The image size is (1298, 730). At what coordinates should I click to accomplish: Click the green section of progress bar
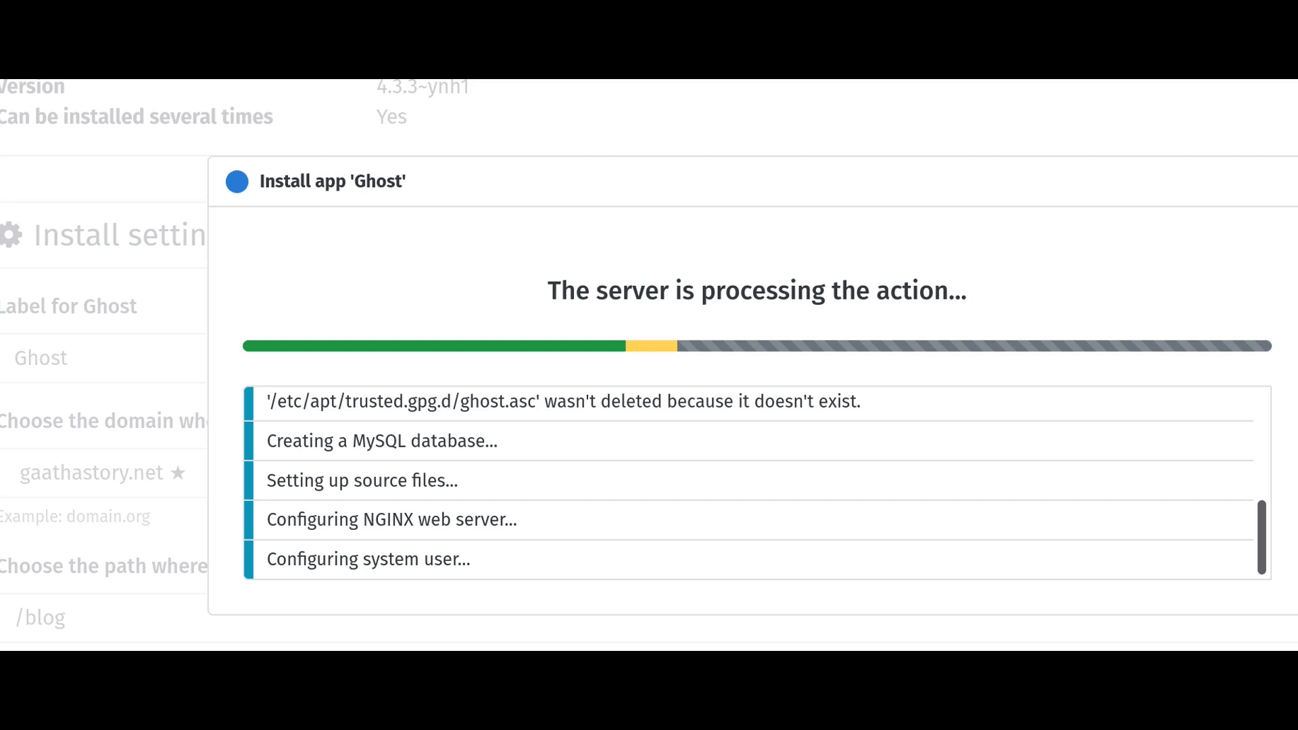click(x=434, y=346)
